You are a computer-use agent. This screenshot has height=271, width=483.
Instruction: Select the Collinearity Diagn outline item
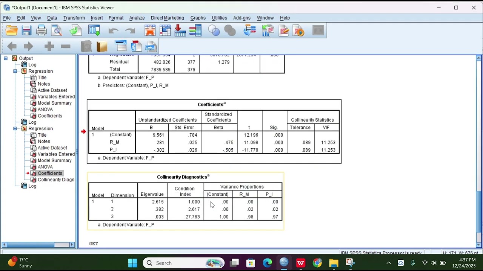pyautogui.click(x=56, y=180)
